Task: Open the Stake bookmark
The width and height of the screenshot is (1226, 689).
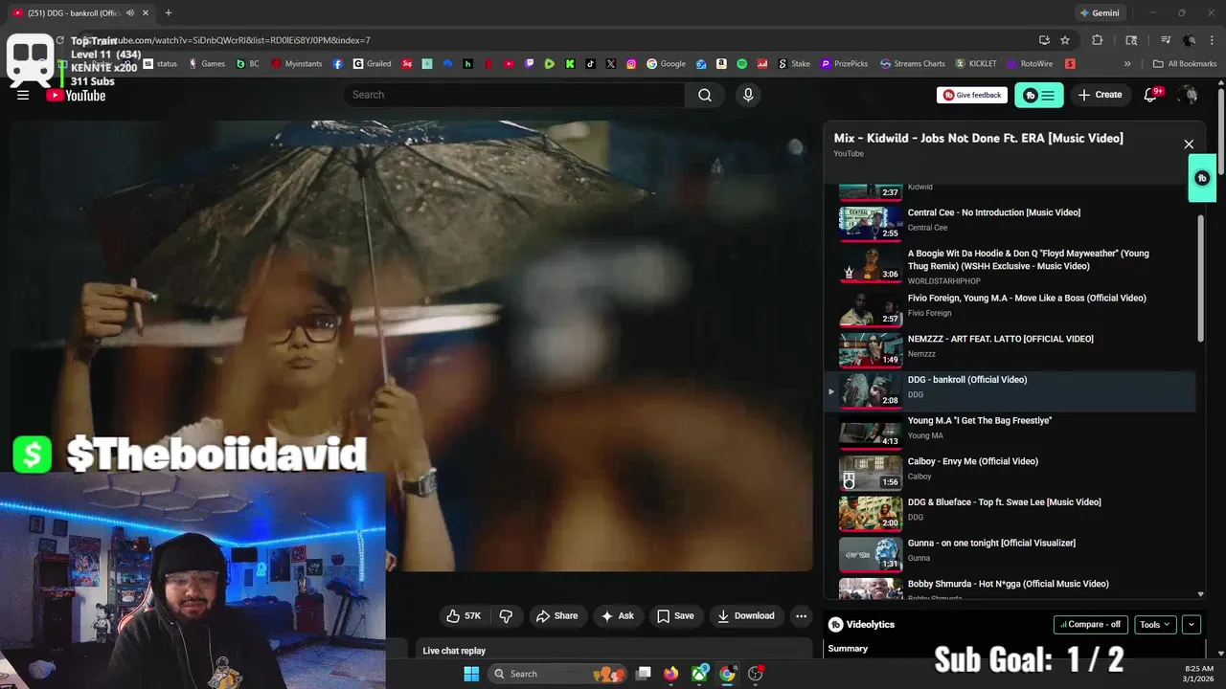Action: (x=794, y=64)
